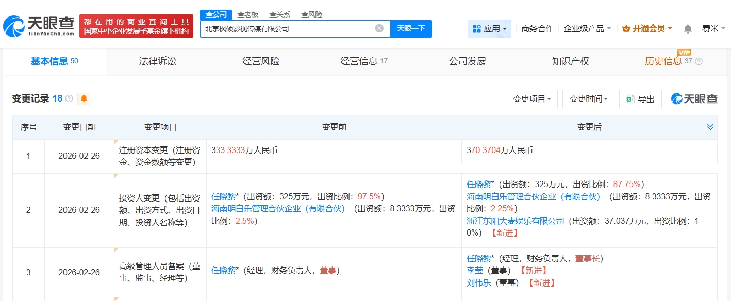Image resolution: width=731 pixels, height=301 pixels.
Task: Open the notification bell in header
Action: 688,29
